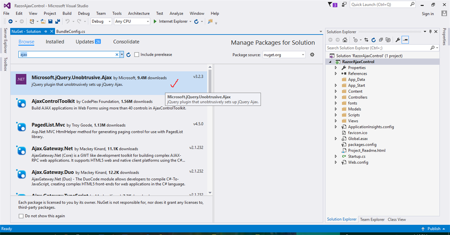This screenshot has height=235, width=450.
Task: Expand the Web.config node
Action: tap(336, 163)
